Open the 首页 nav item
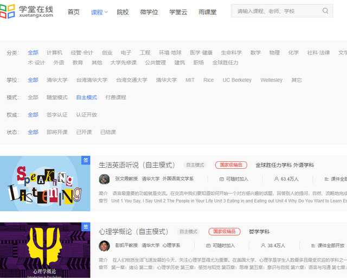 pyautogui.click(x=74, y=12)
